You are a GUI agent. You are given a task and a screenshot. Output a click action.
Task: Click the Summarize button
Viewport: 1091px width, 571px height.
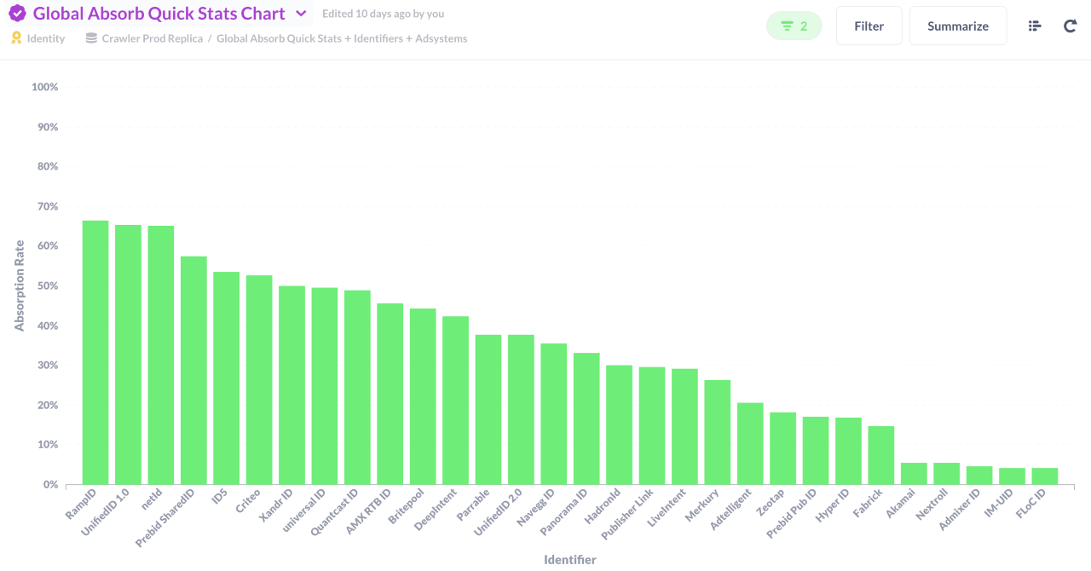click(x=957, y=26)
